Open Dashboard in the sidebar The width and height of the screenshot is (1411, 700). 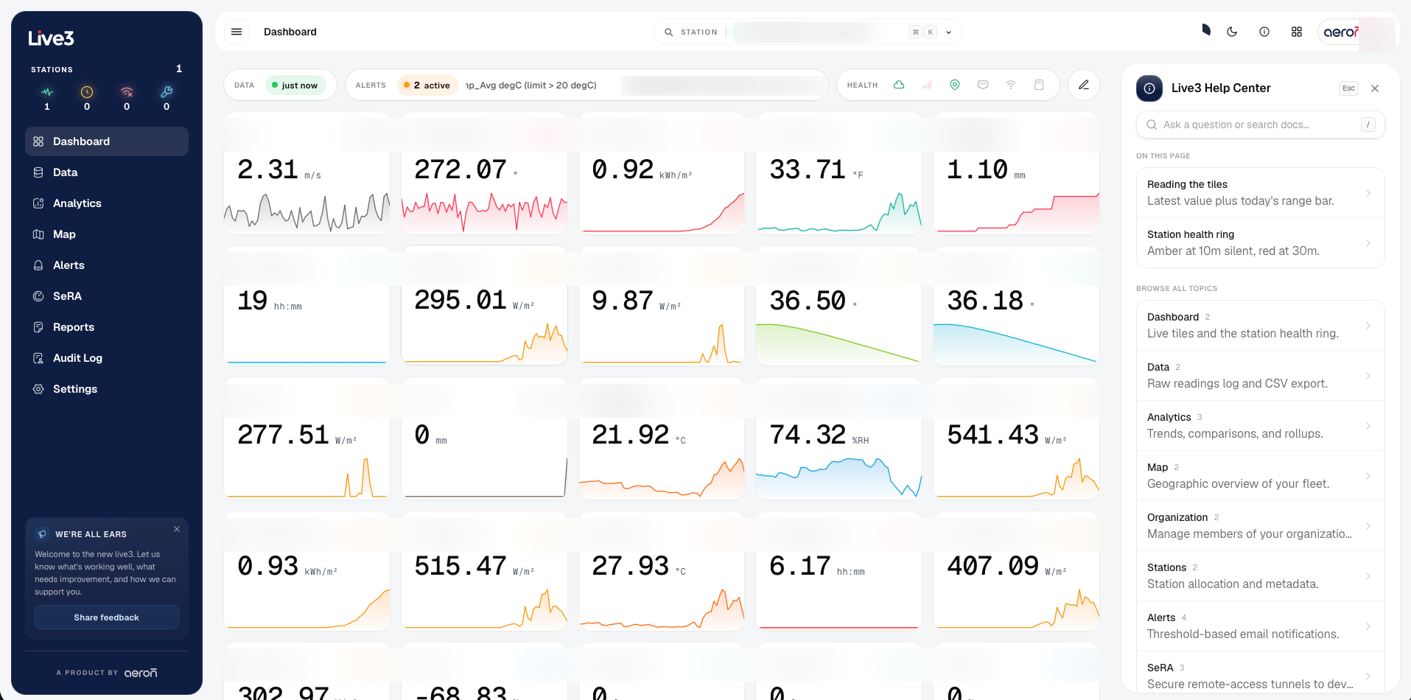pos(107,141)
